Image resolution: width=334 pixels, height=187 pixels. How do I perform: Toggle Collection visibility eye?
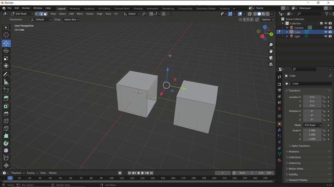pyautogui.click(x=326, y=23)
